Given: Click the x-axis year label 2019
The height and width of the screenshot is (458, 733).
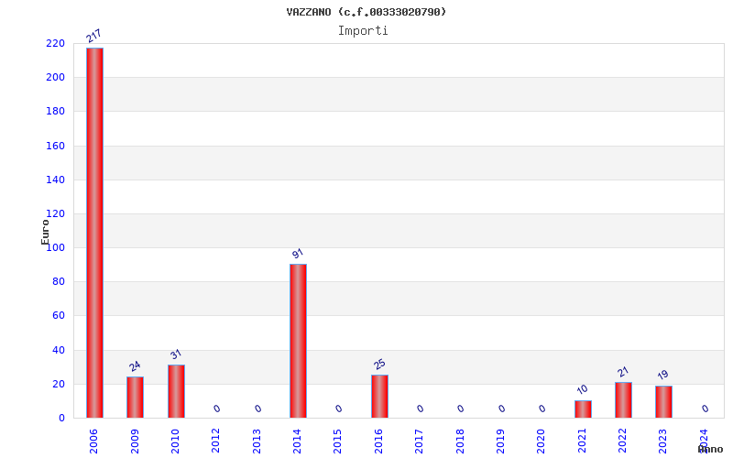Looking at the screenshot, I should (x=500, y=442).
